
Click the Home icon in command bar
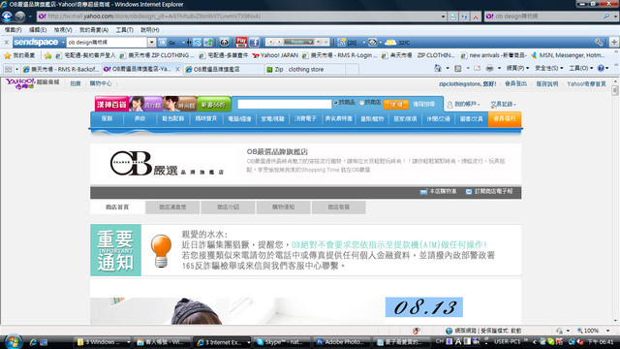coord(438,69)
